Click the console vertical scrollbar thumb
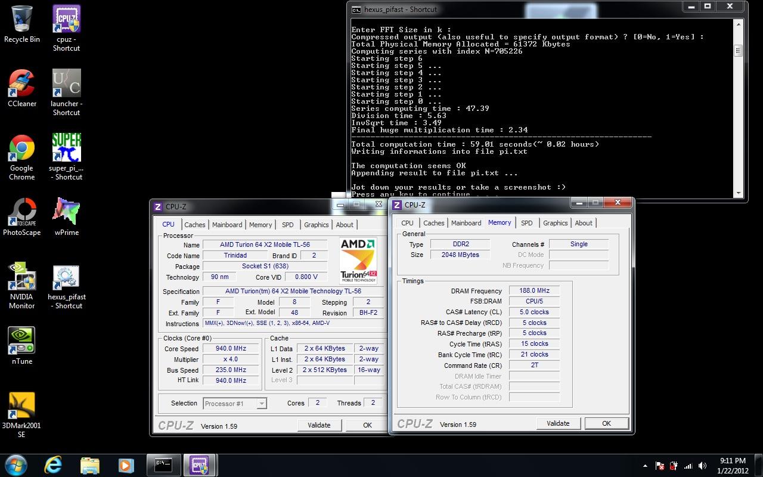 [738, 51]
